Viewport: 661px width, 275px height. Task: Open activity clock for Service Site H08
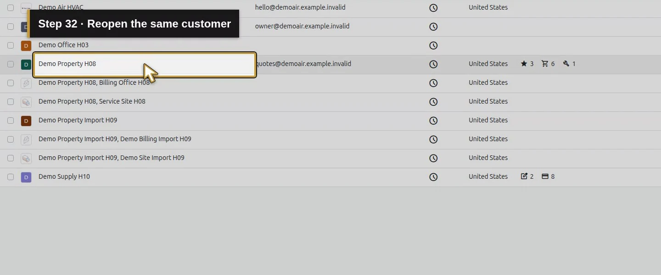[x=433, y=102]
